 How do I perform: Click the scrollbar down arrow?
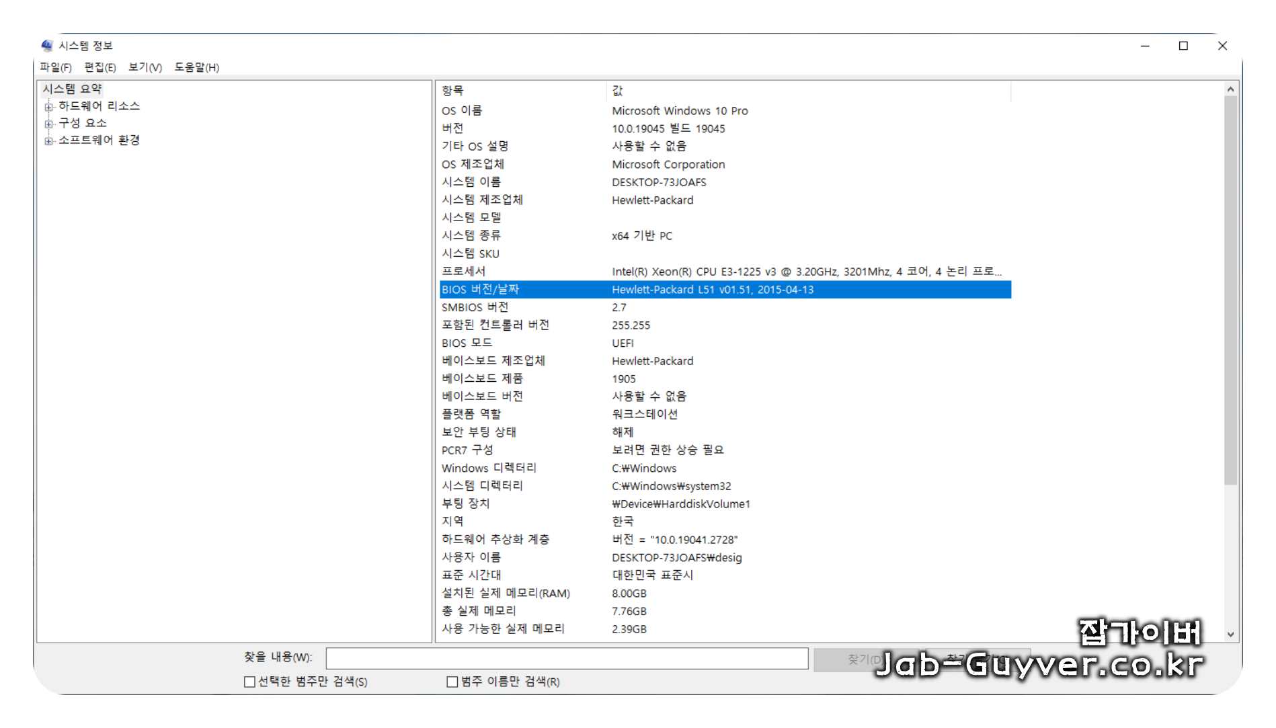tap(1230, 633)
